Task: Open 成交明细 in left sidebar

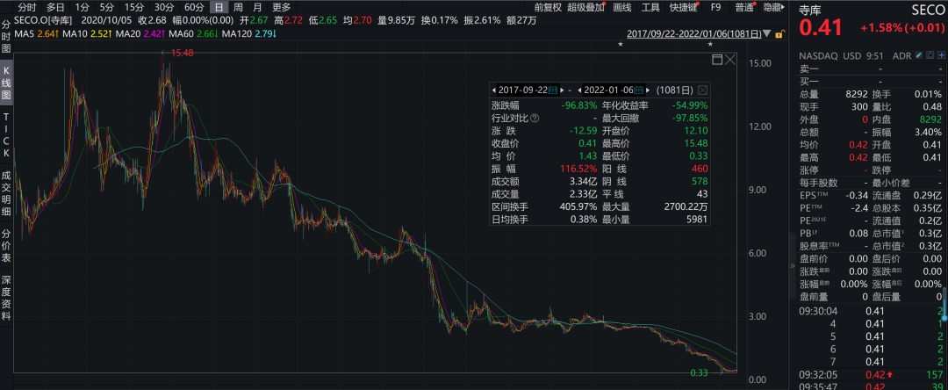Action: click(x=6, y=193)
